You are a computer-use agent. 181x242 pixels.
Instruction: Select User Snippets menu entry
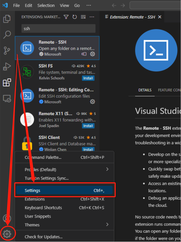point(65,216)
